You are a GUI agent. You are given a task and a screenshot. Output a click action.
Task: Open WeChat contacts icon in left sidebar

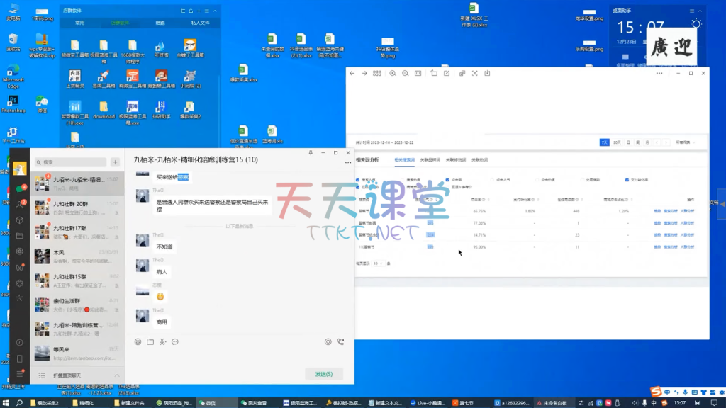pos(20,204)
